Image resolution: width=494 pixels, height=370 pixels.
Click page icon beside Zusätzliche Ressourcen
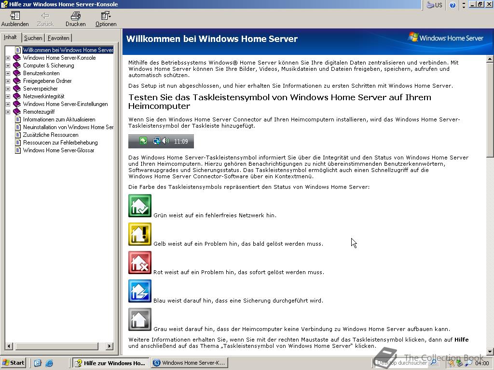(x=18, y=135)
